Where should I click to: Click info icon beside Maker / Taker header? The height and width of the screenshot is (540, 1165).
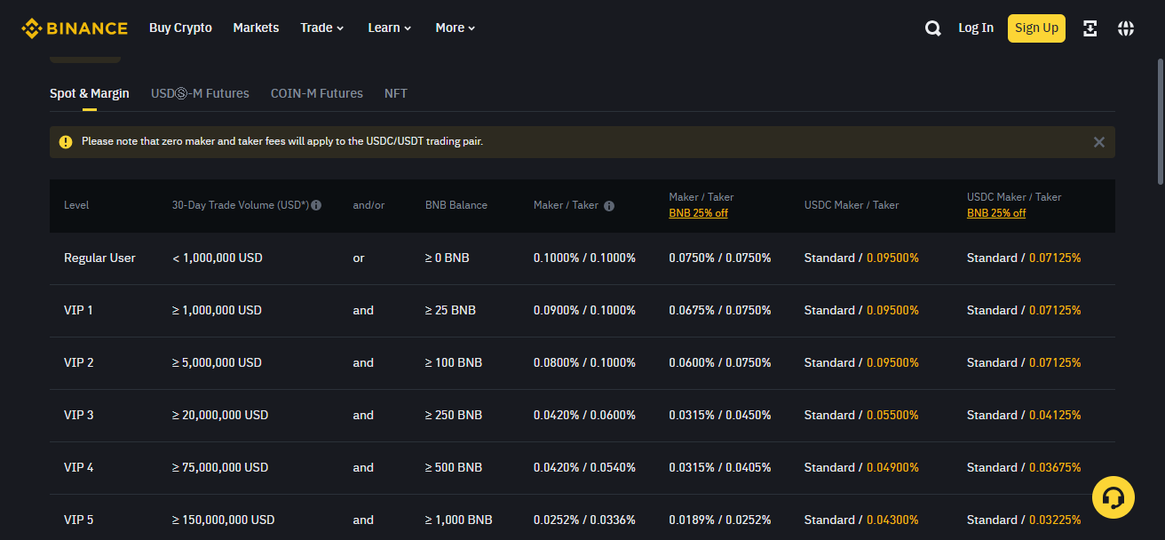pos(609,205)
